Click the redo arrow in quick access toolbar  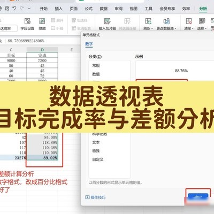[22, 9]
